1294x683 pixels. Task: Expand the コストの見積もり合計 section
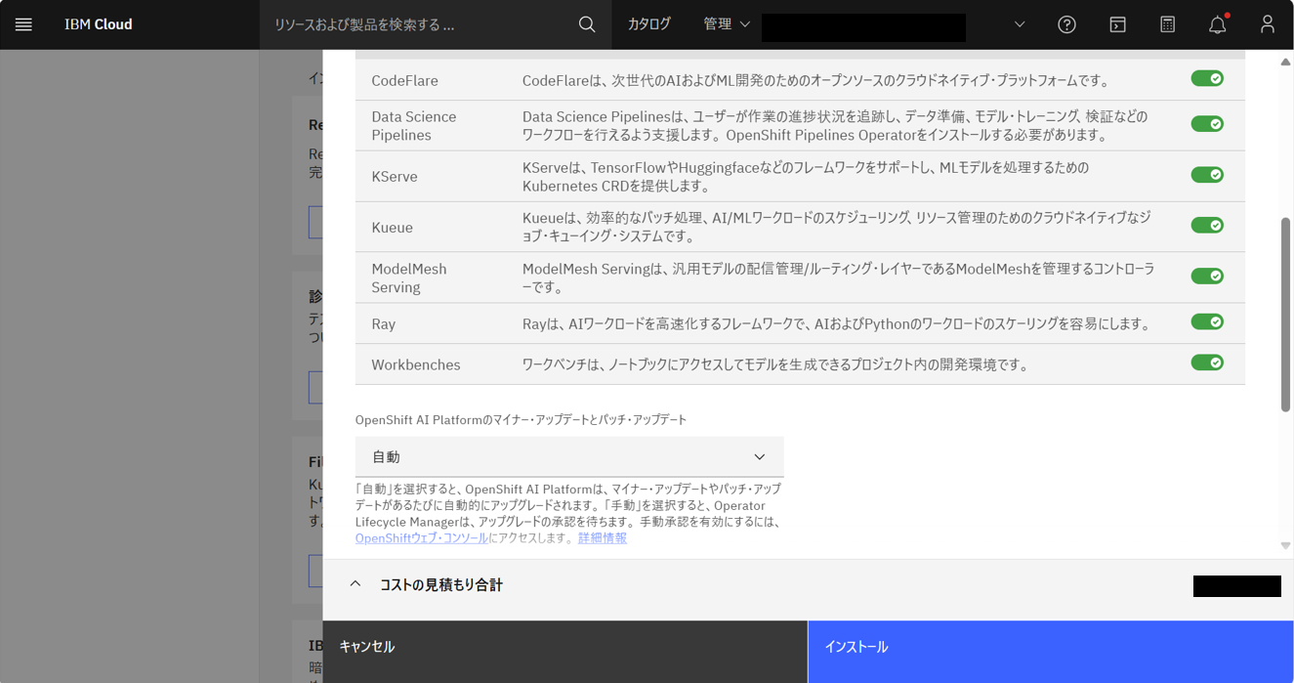(355, 584)
